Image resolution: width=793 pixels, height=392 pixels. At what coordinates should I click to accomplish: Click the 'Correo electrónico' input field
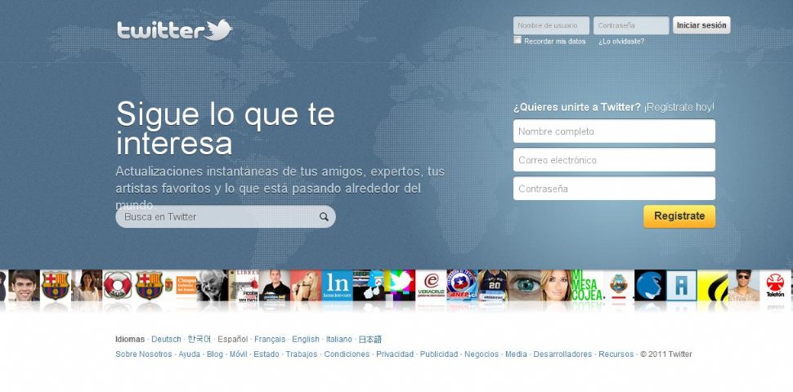[x=614, y=160]
